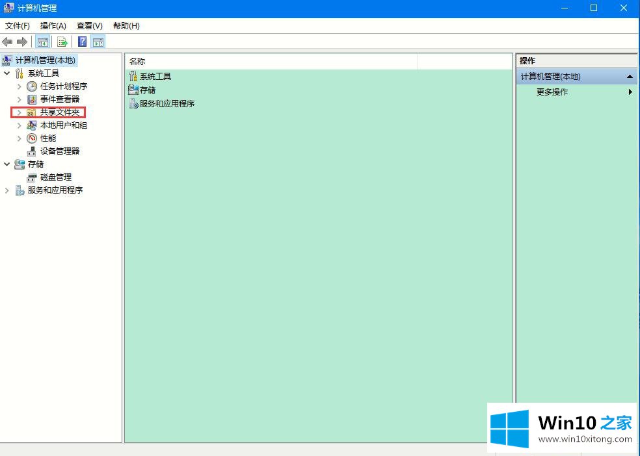Select 磁盘管理 in the tree
640x456 pixels.
click(x=56, y=177)
